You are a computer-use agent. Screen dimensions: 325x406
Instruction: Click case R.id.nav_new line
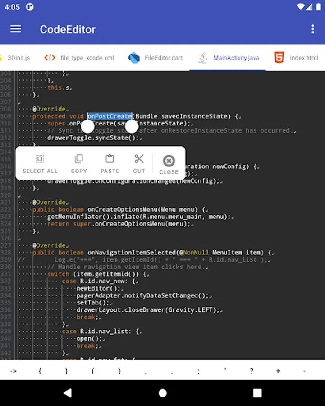coord(99,281)
